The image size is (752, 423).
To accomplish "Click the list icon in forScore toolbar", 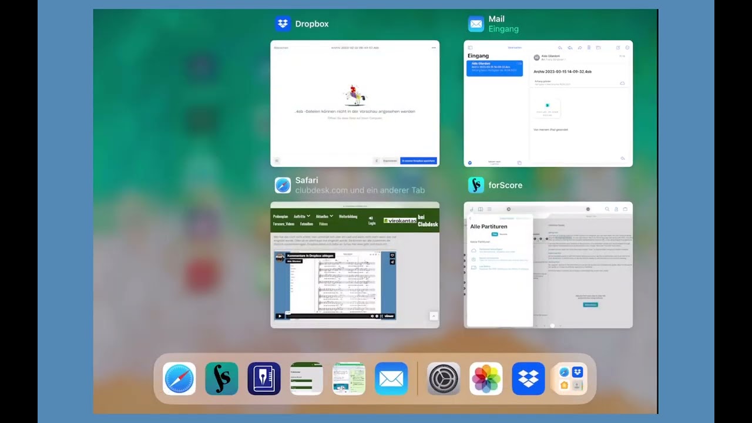I will click(x=489, y=209).
